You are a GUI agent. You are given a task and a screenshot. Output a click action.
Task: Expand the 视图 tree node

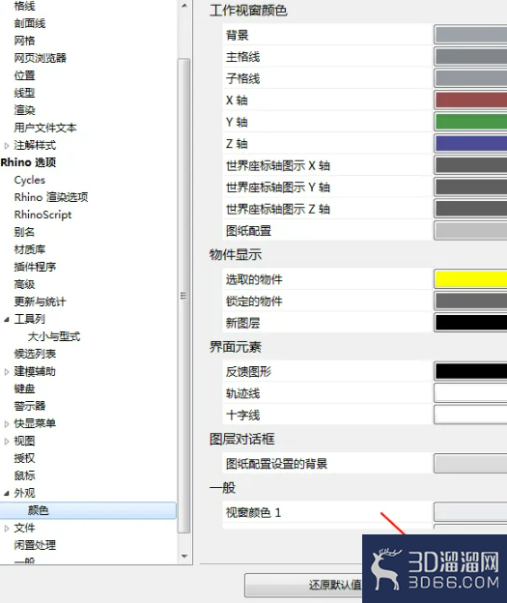click(x=7, y=442)
